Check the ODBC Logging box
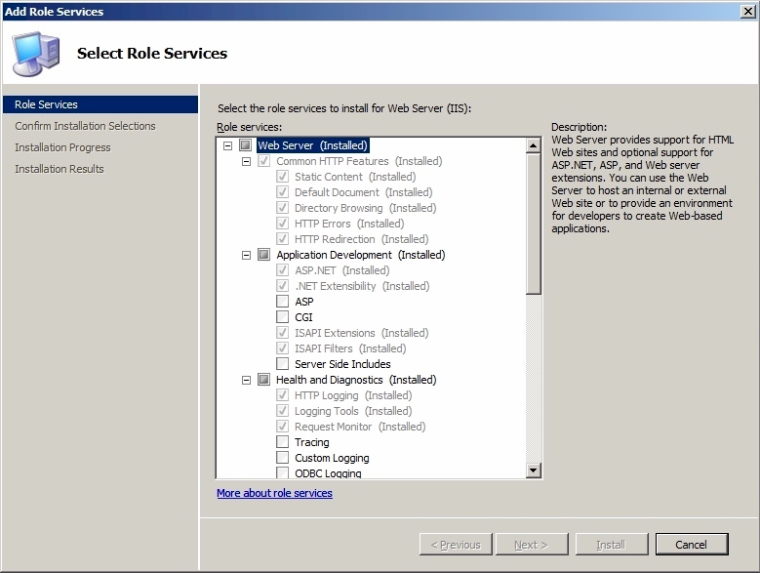 point(282,472)
